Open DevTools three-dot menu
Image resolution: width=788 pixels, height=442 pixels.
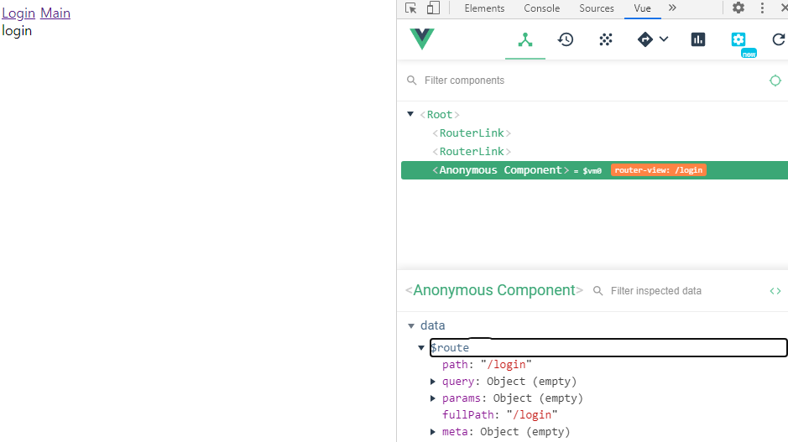(762, 8)
